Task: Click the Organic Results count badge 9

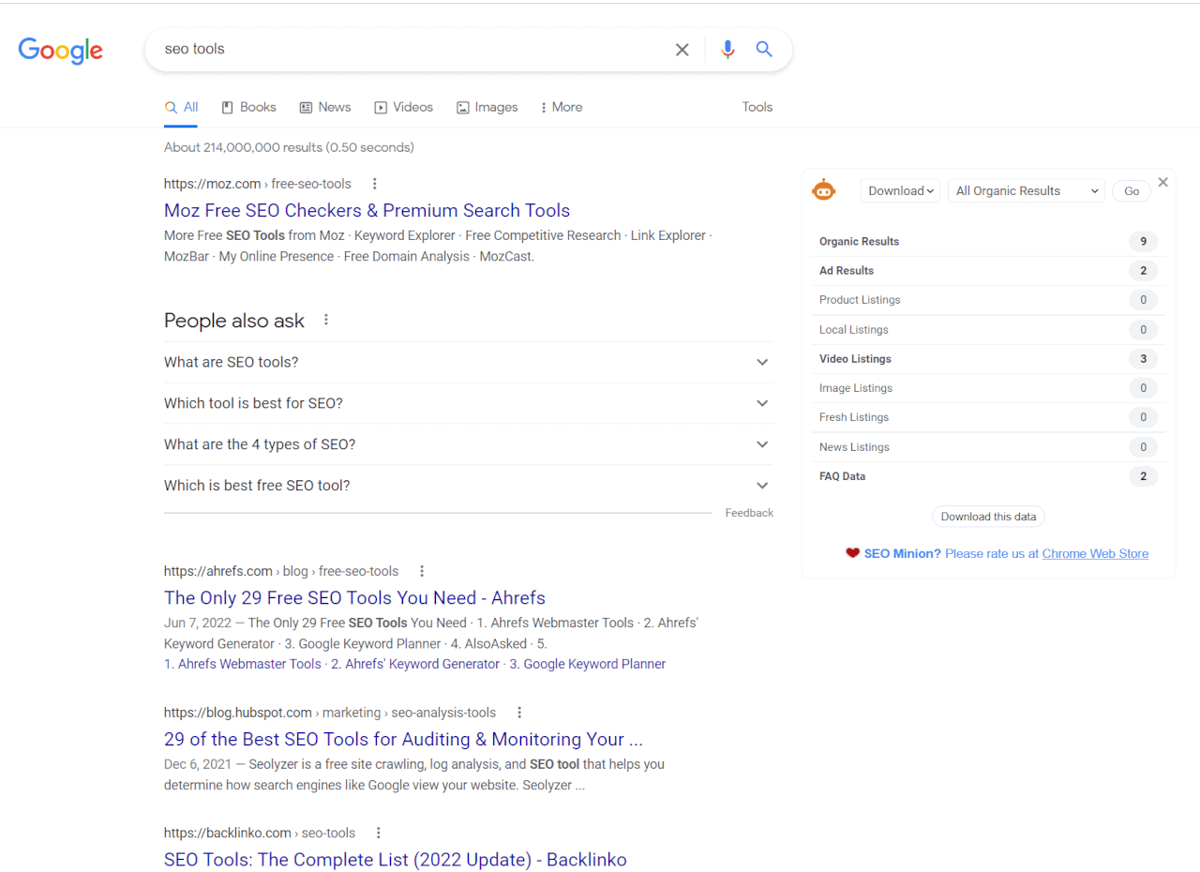Action: tap(1144, 242)
